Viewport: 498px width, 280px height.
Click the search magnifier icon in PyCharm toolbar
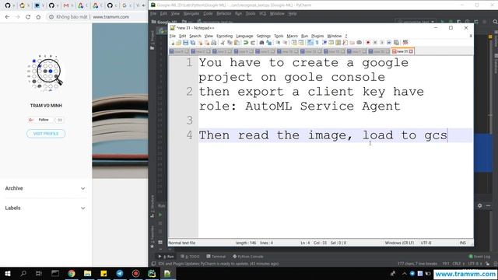click(495, 22)
